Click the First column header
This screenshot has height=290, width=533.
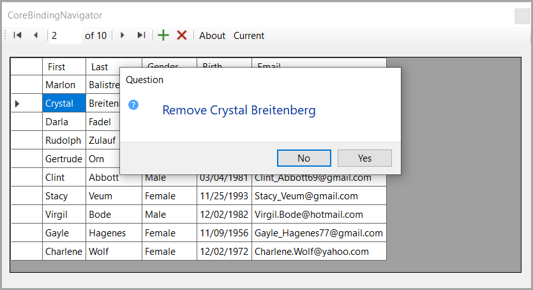click(x=64, y=67)
